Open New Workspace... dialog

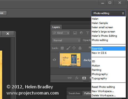coord(109,91)
